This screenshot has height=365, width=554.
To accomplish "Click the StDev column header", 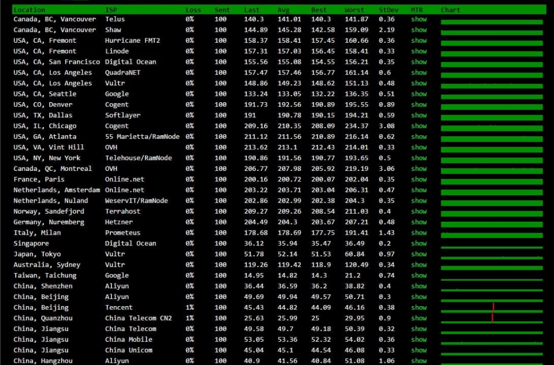I will (388, 10).
